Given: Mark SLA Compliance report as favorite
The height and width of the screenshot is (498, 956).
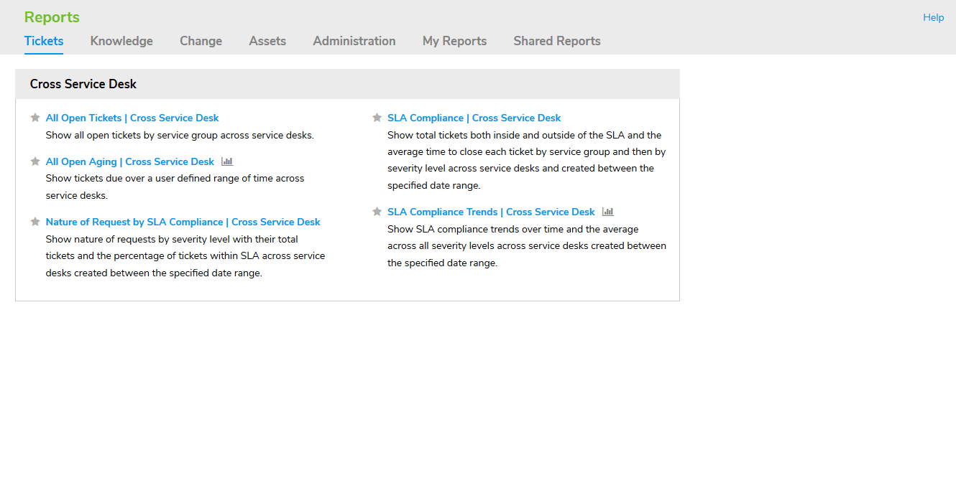Looking at the screenshot, I should [377, 118].
